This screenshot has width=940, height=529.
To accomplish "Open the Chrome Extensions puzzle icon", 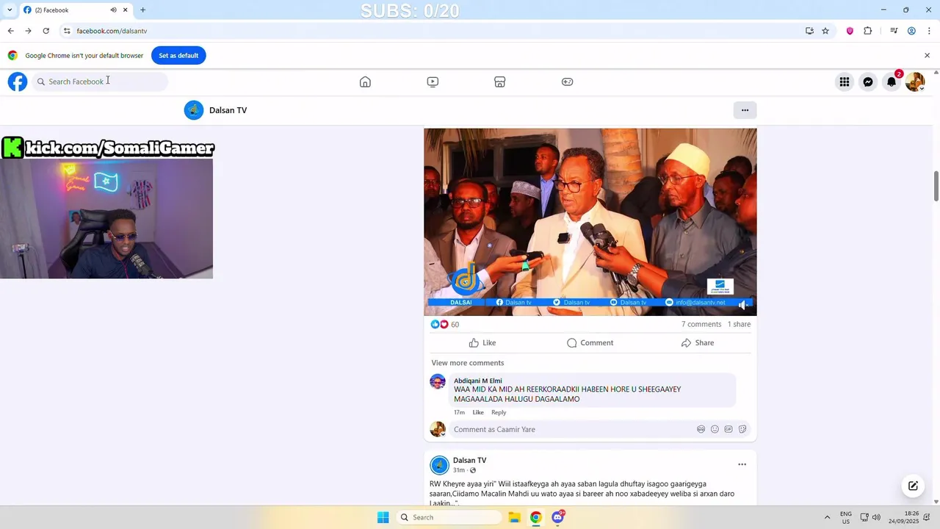I will pyautogui.click(x=868, y=31).
